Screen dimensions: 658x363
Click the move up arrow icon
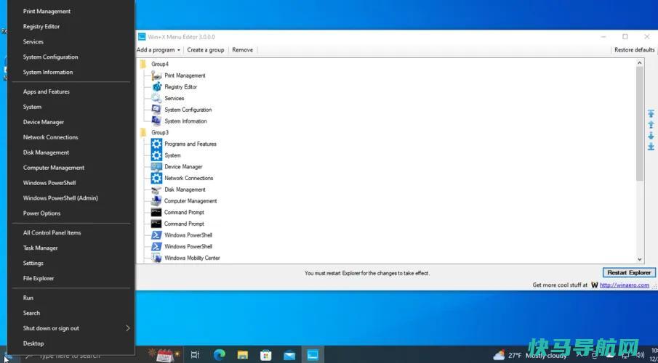[651, 124]
